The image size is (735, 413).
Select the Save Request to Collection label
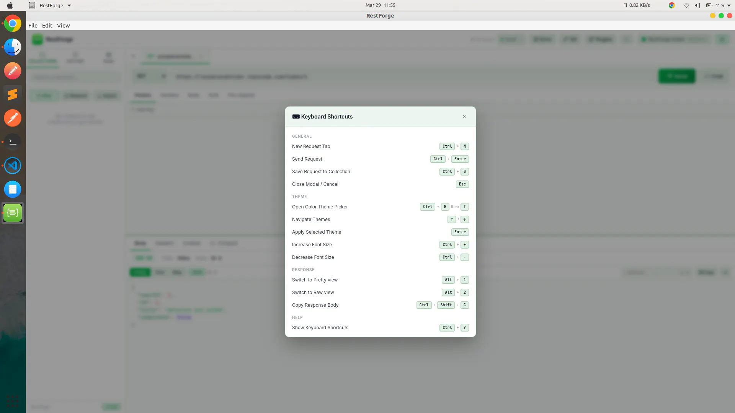tap(321, 172)
